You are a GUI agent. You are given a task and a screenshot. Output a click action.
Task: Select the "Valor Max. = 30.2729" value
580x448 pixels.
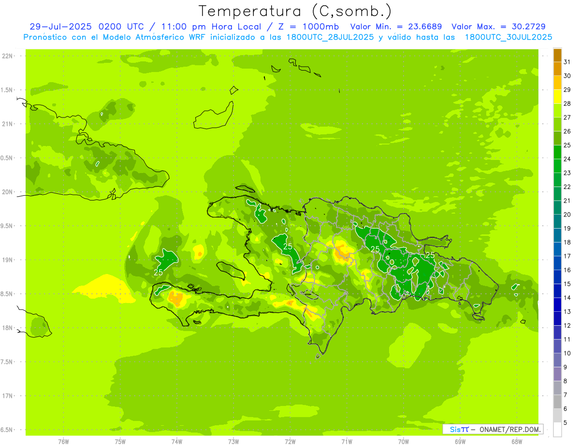tap(499, 27)
